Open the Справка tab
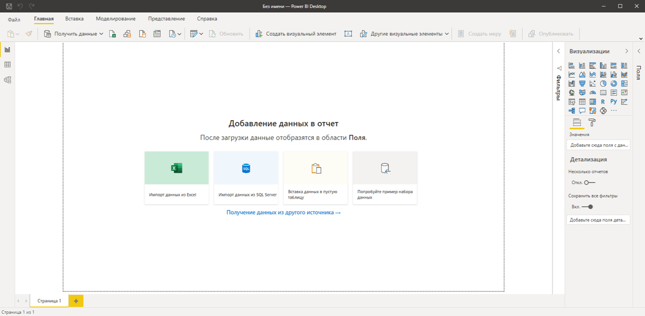Image resolution: width=645 pixels, height=316 pixels. (207, 19)
